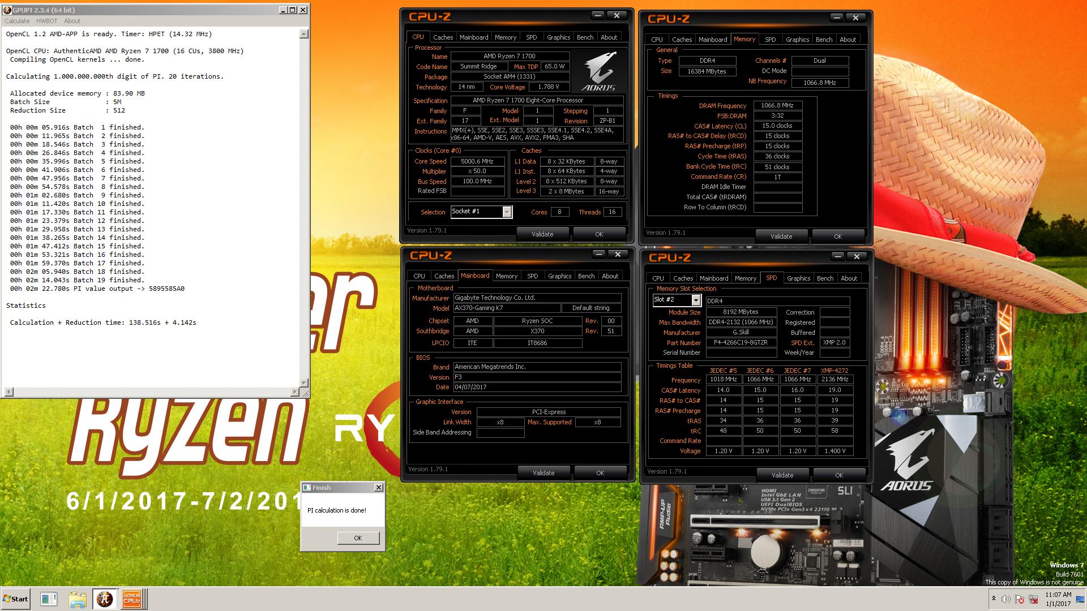The width and height of the screenshot is (1087, 611).
Task: Click the AORUS logo in CPU-Z CPU window
Action: point(599,71)
